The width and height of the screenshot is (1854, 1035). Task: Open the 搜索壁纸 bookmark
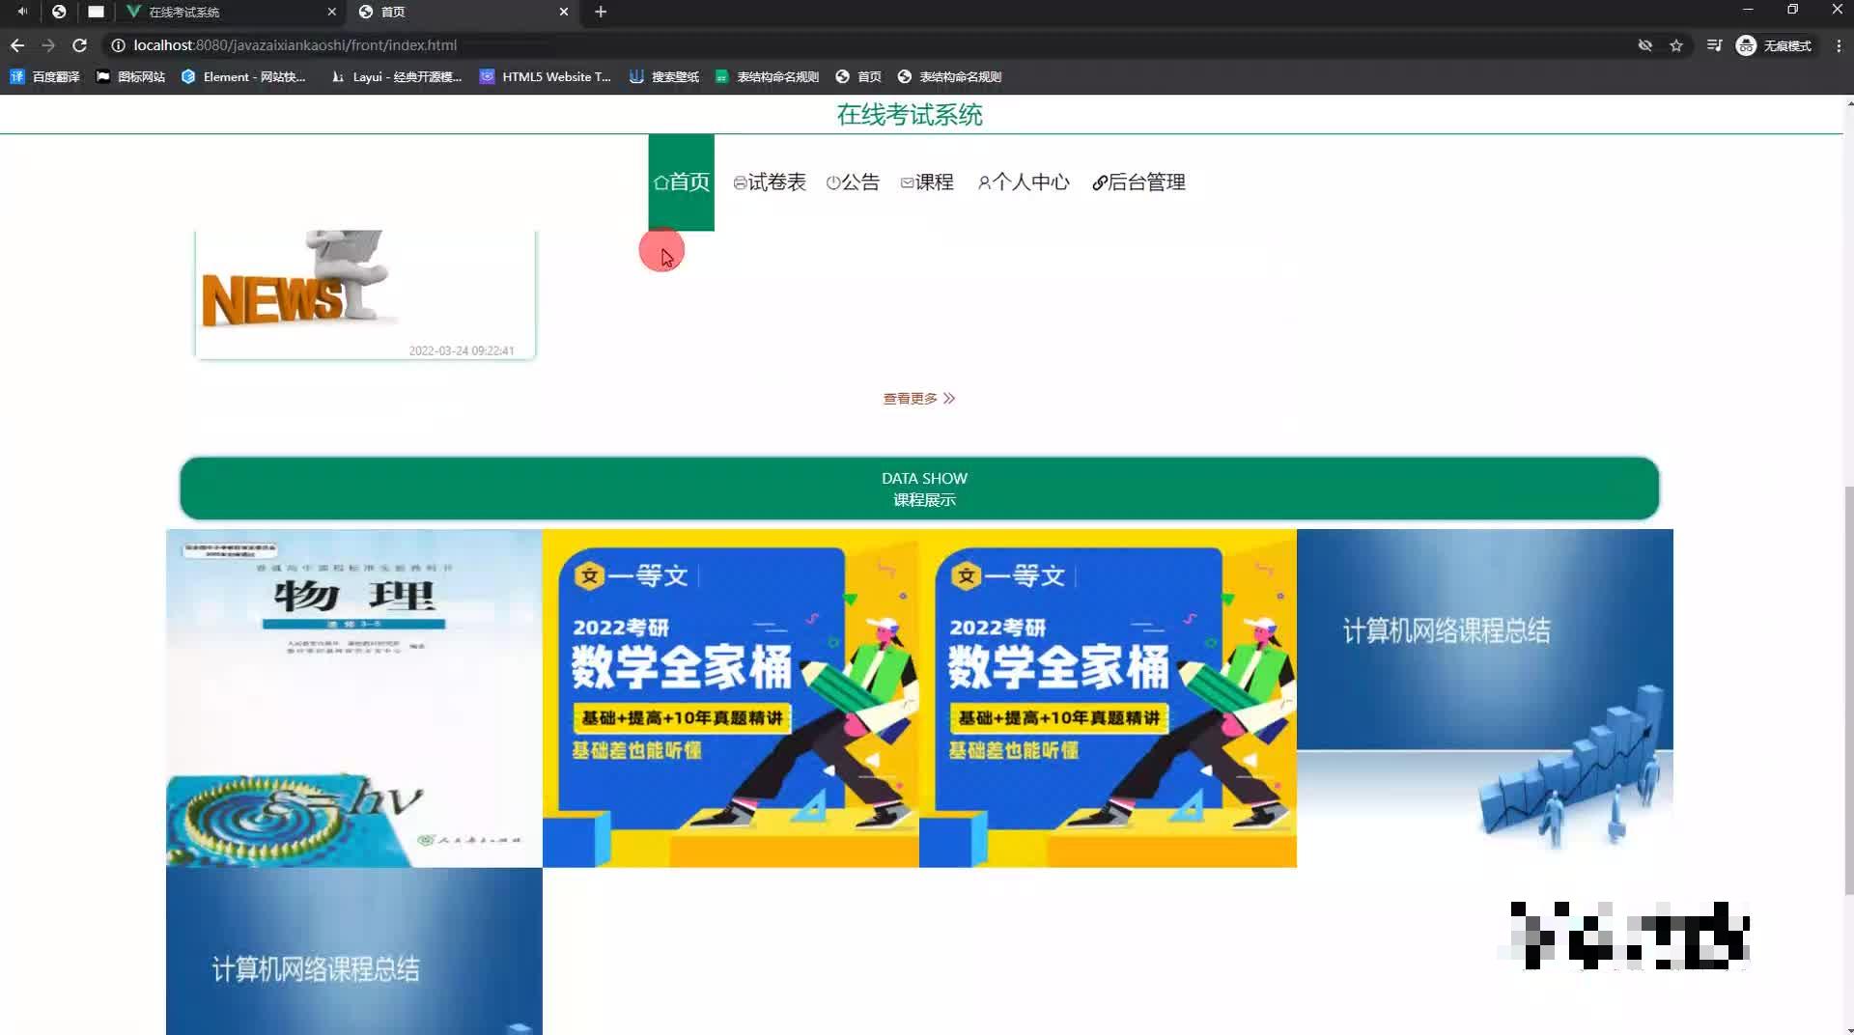664,76
